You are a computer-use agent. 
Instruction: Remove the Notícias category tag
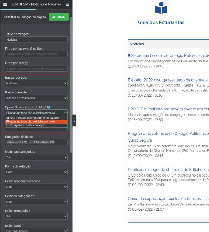tap(8, 142)
